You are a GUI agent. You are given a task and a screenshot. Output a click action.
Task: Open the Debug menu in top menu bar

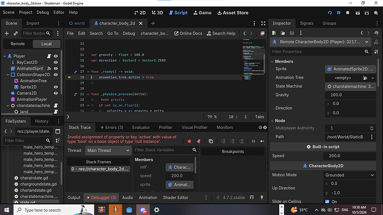(x=43, y=12)
